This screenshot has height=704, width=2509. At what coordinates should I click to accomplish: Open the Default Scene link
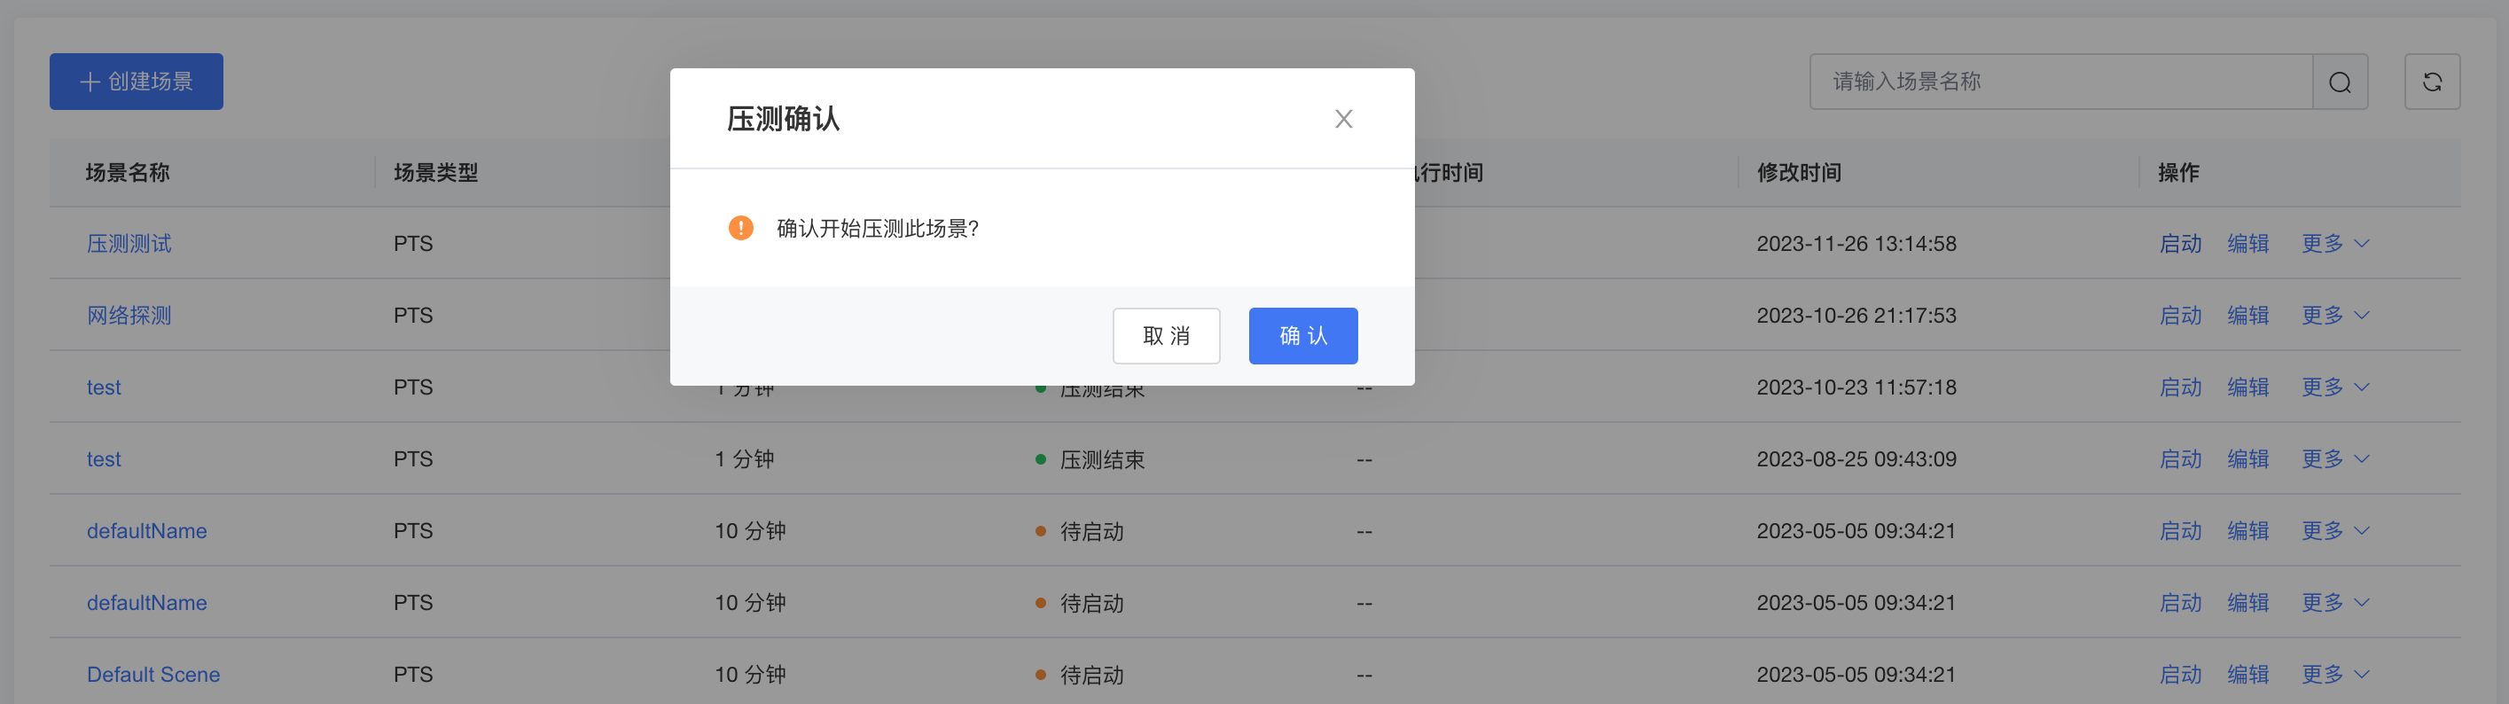(x=152, y=674)
